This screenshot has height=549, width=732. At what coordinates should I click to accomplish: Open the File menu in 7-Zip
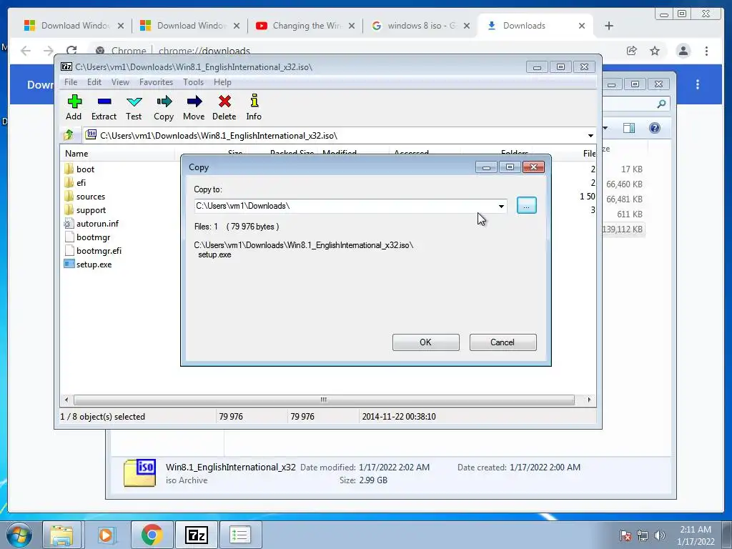71,82
